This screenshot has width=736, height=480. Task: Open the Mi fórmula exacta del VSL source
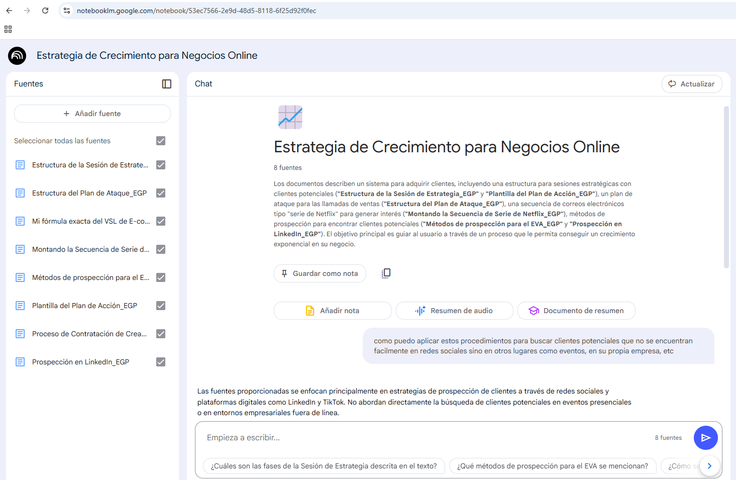point(90,221)
